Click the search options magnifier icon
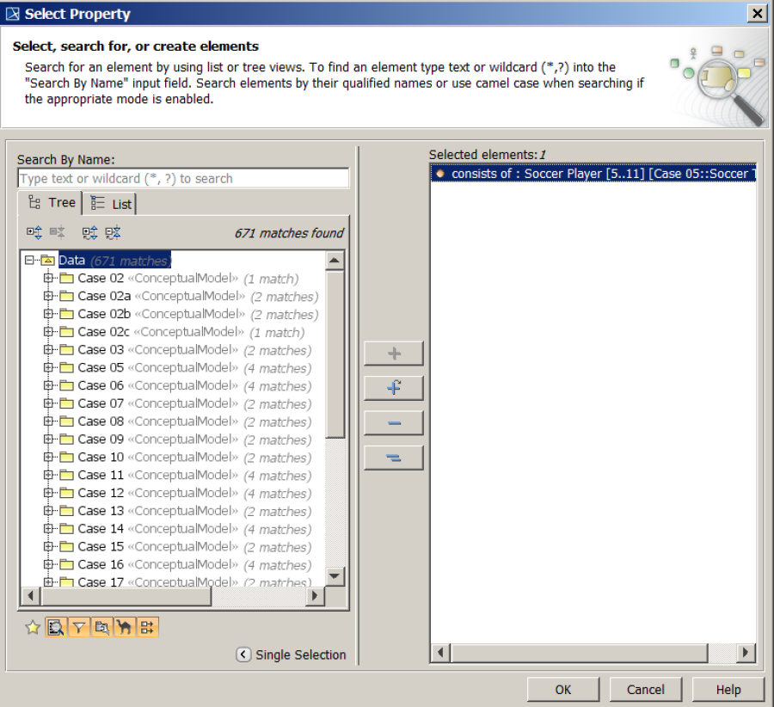Image resolution: width=774 pixels, height=707 pixels. tap(55, 627)
